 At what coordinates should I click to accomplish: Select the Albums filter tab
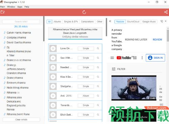57,22
